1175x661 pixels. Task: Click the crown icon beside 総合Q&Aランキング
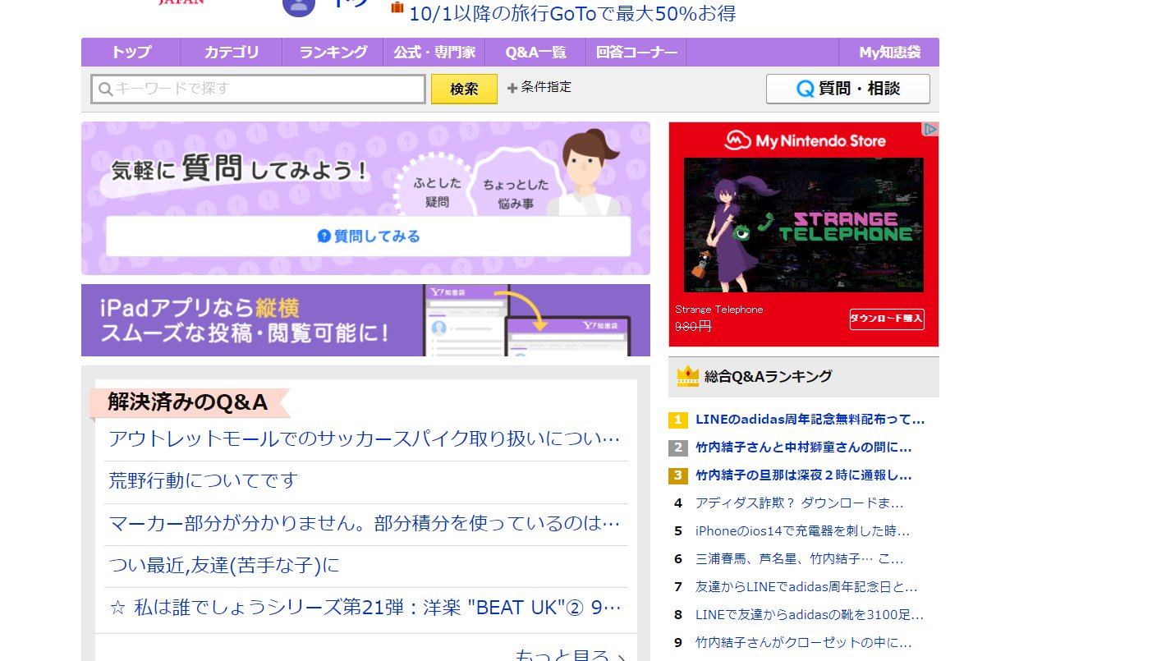click(x=687, y=377)
